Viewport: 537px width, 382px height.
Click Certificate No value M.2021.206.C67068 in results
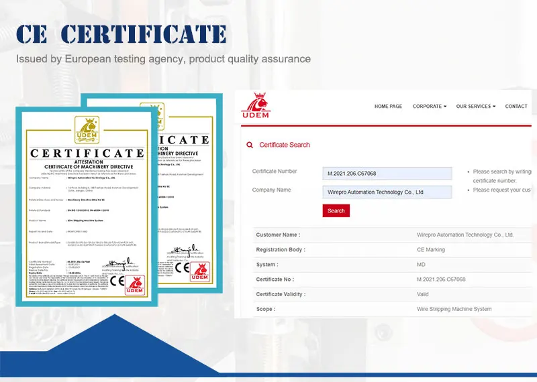coord(441,279)
